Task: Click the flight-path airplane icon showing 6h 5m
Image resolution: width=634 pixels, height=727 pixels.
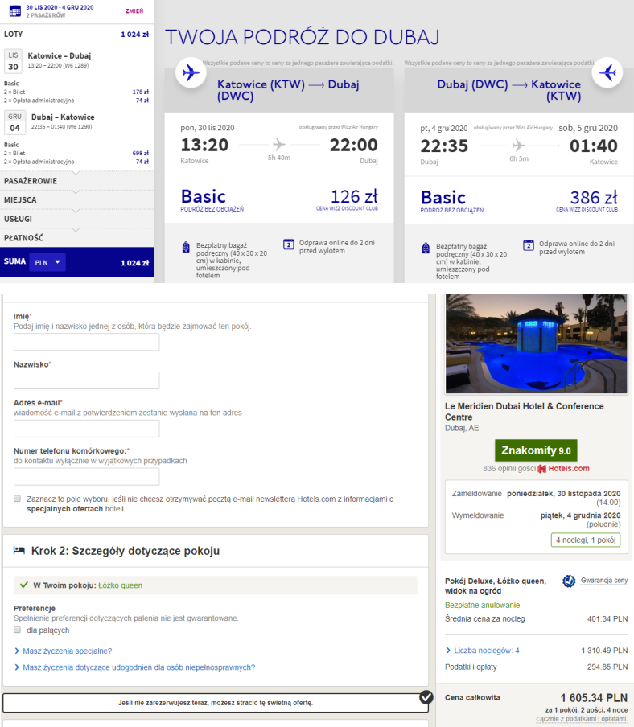Action: (518, 146)
